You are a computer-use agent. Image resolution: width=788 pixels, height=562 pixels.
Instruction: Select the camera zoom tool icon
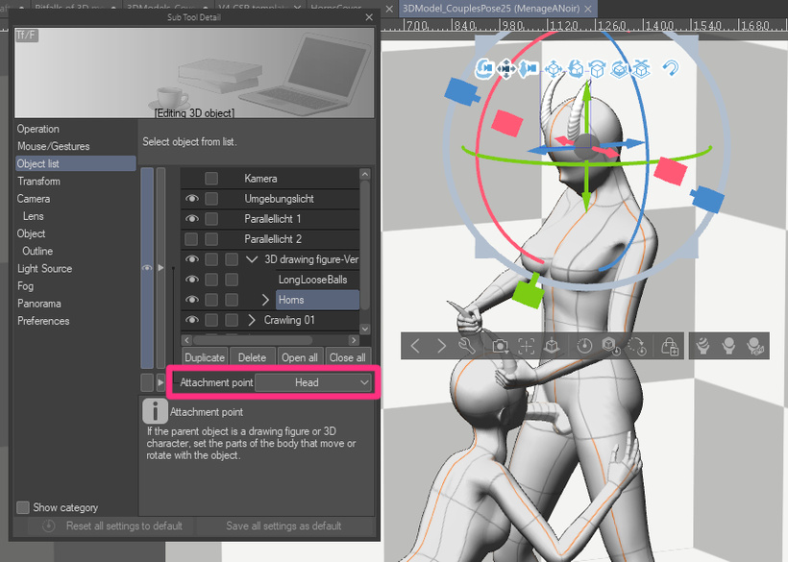pos(527,69)
